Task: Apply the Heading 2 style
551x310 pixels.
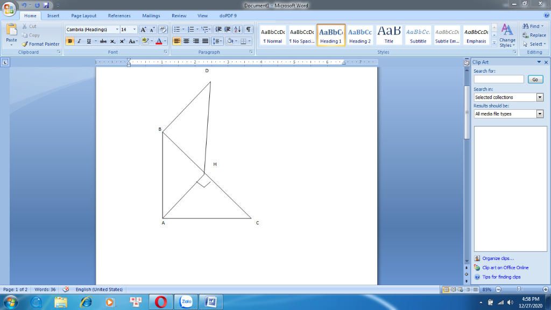Action: [360, 35]
